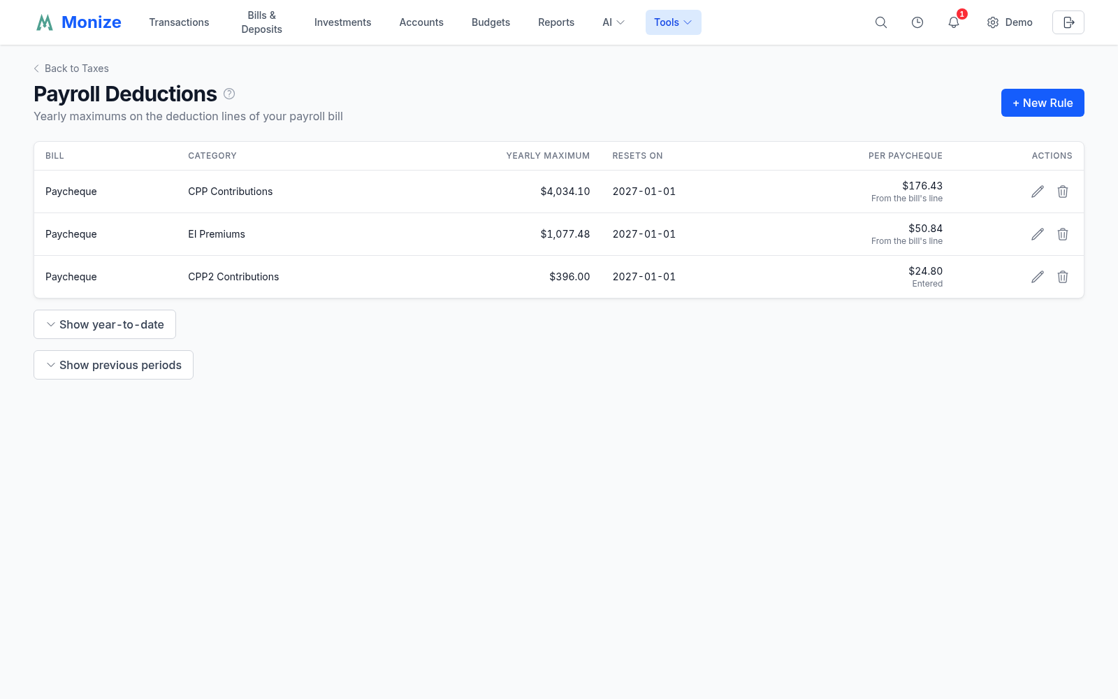The image size is (1118, 699).
Task: Open the Accounts page
Action: tap(421, 22)
